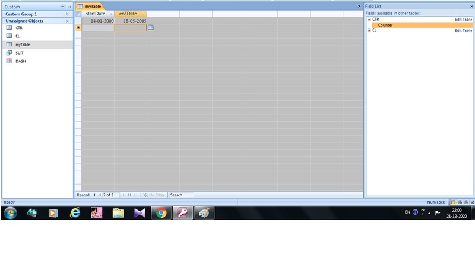Switch to the myTable document tab
Screen dimensions: 475x267
point(90,6)
